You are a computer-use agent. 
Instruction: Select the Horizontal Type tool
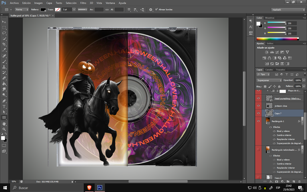pyautogui.click(x=4, y=106)
